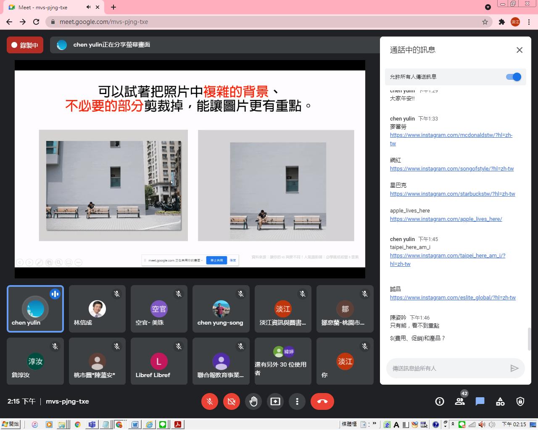Toggle allow everyone to send messages switch
Viewport: 538px width, 430px height.
514,77
